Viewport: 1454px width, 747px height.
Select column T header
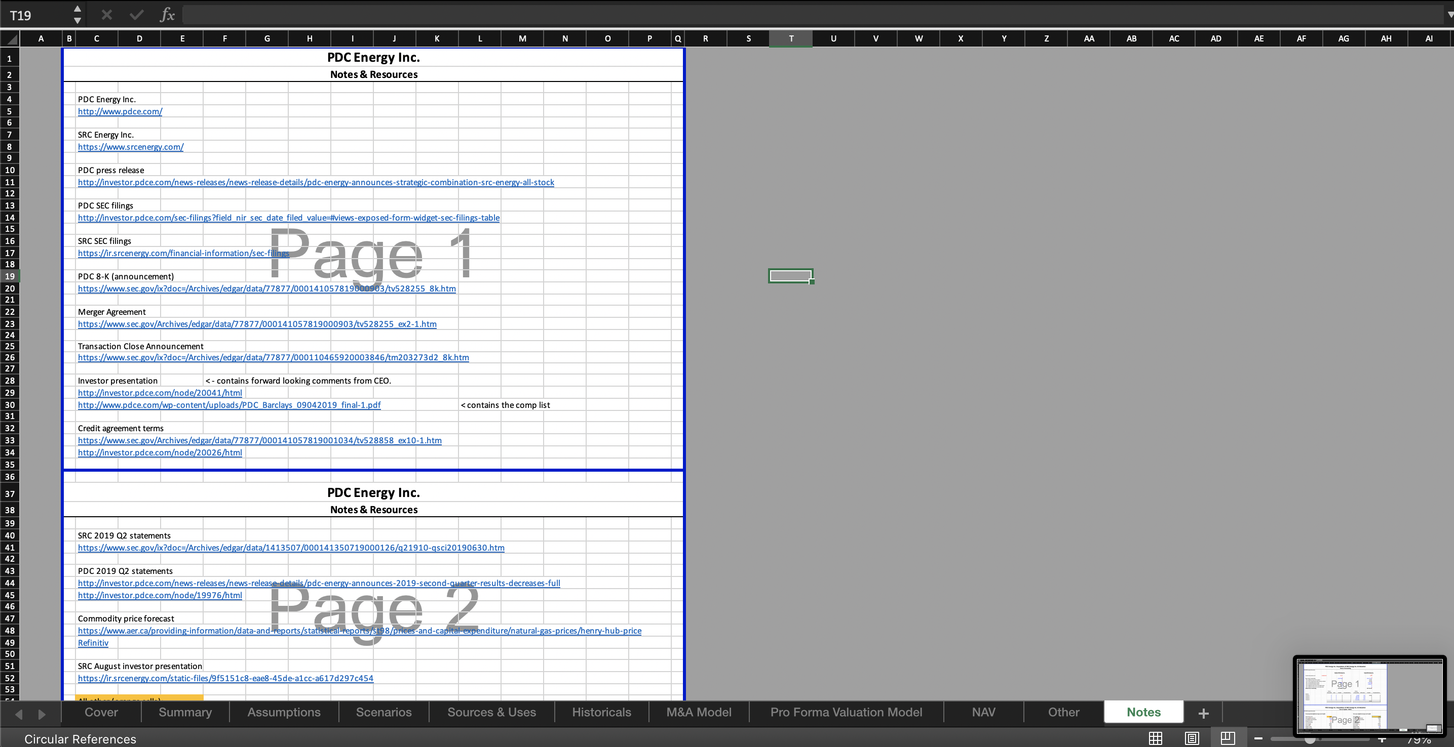point(791,39)
